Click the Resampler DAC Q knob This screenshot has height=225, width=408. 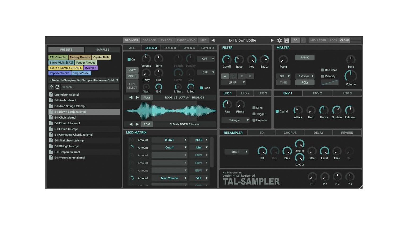tap(299, 157)
